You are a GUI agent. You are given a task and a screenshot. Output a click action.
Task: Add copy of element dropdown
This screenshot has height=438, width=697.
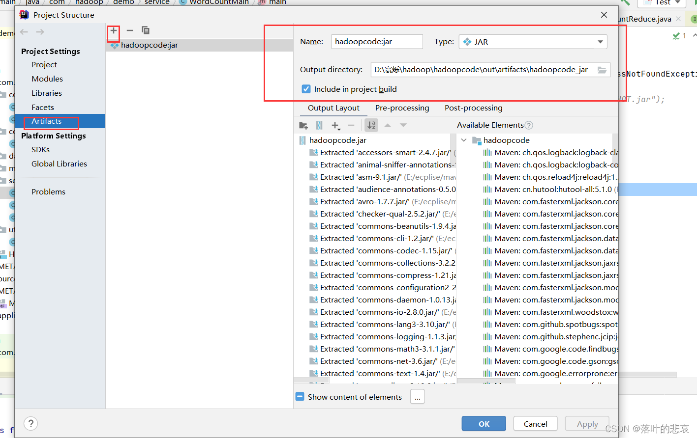[x=336, y=126]
